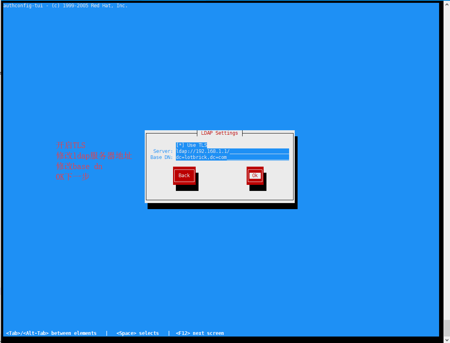The image size is (450, 343).
Task: Click the scrollbar up arrow
Action: pyautogui.click(x=446, y=5)
